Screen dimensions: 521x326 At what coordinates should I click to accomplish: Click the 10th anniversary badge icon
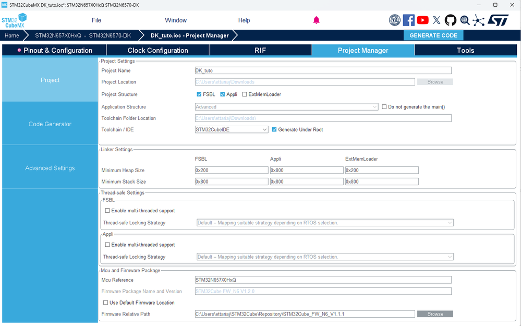[395, 20]
